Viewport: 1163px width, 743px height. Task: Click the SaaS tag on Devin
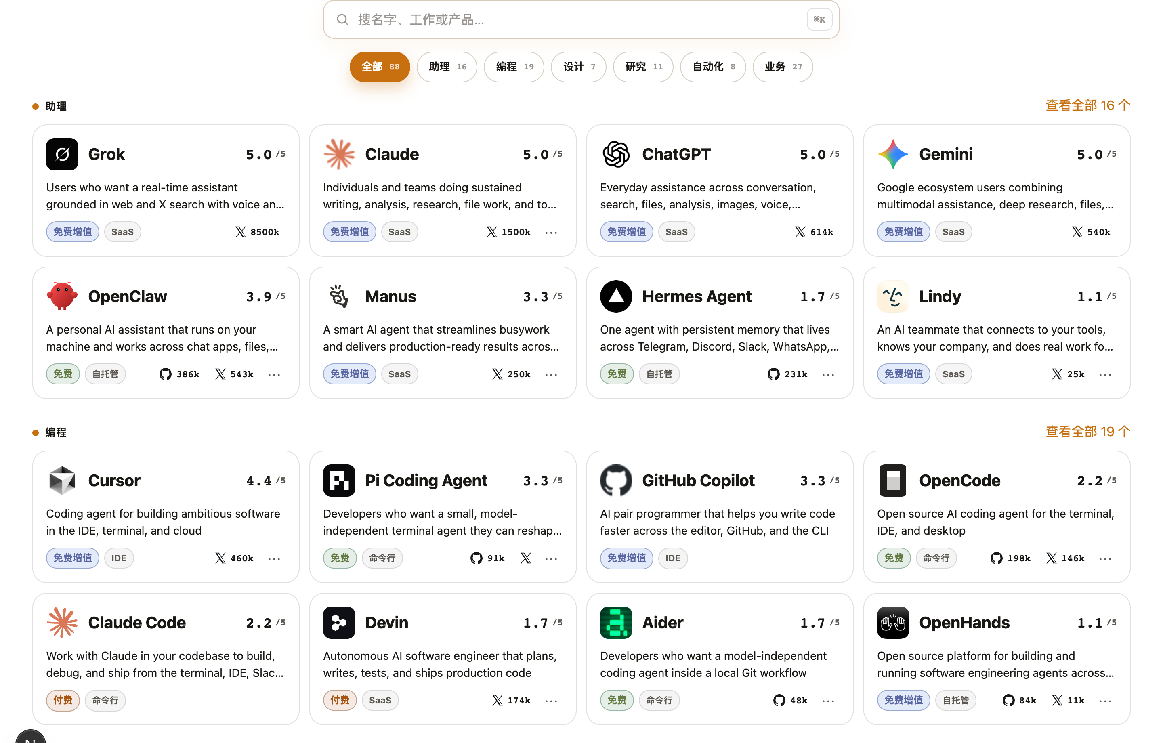point(380,700)
